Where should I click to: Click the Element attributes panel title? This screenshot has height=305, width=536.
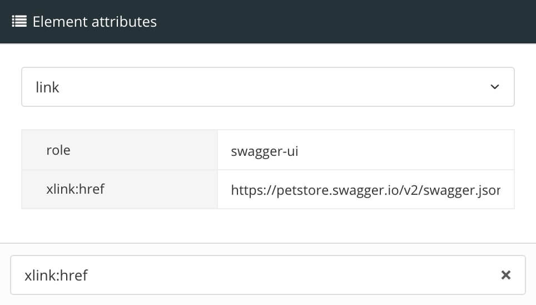(x=95, y=22)
